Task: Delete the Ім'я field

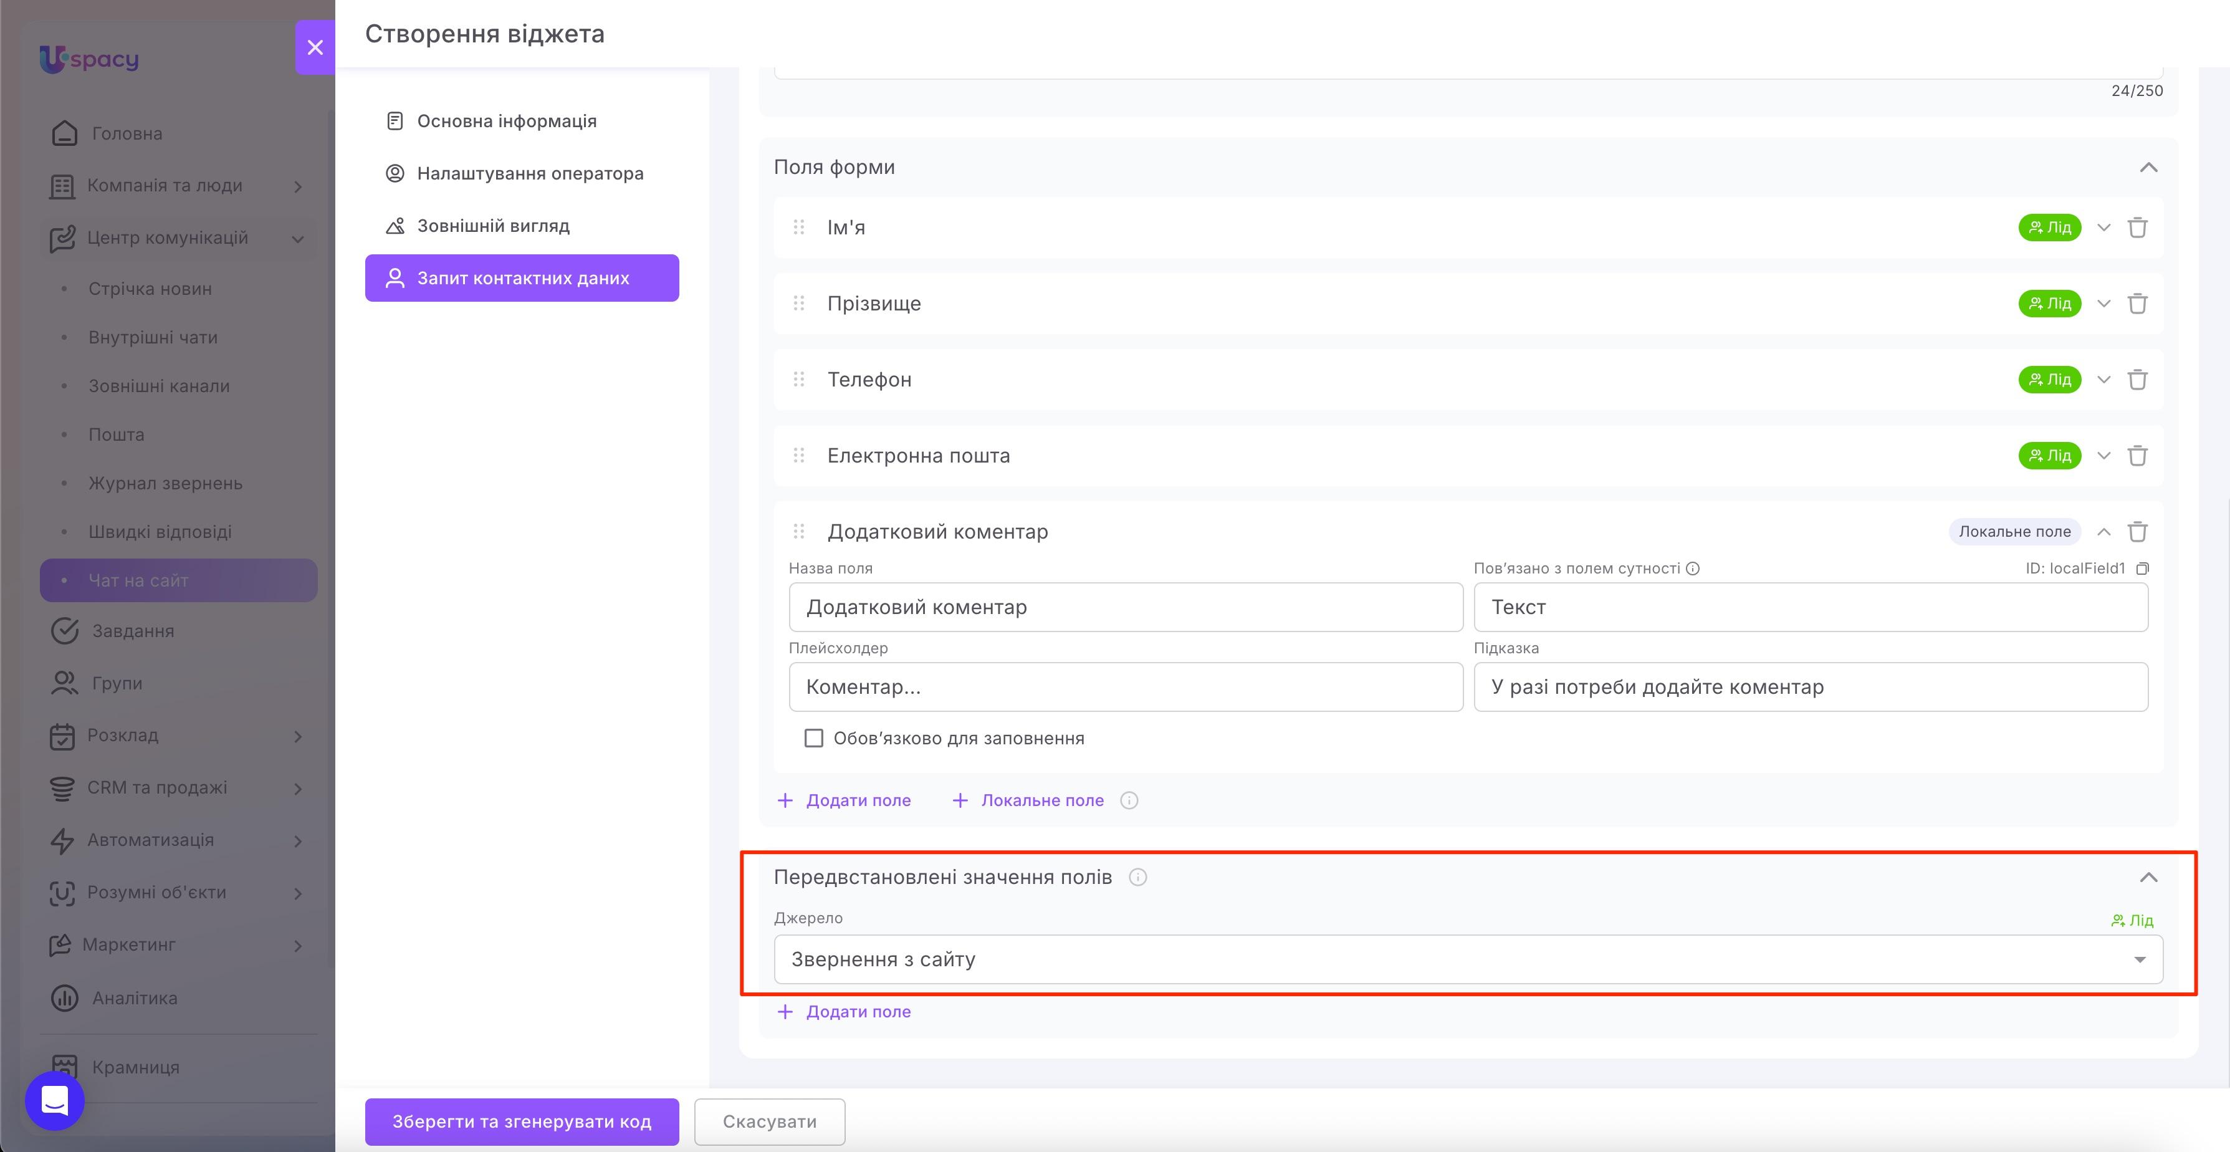Action: click(2137, 228)
